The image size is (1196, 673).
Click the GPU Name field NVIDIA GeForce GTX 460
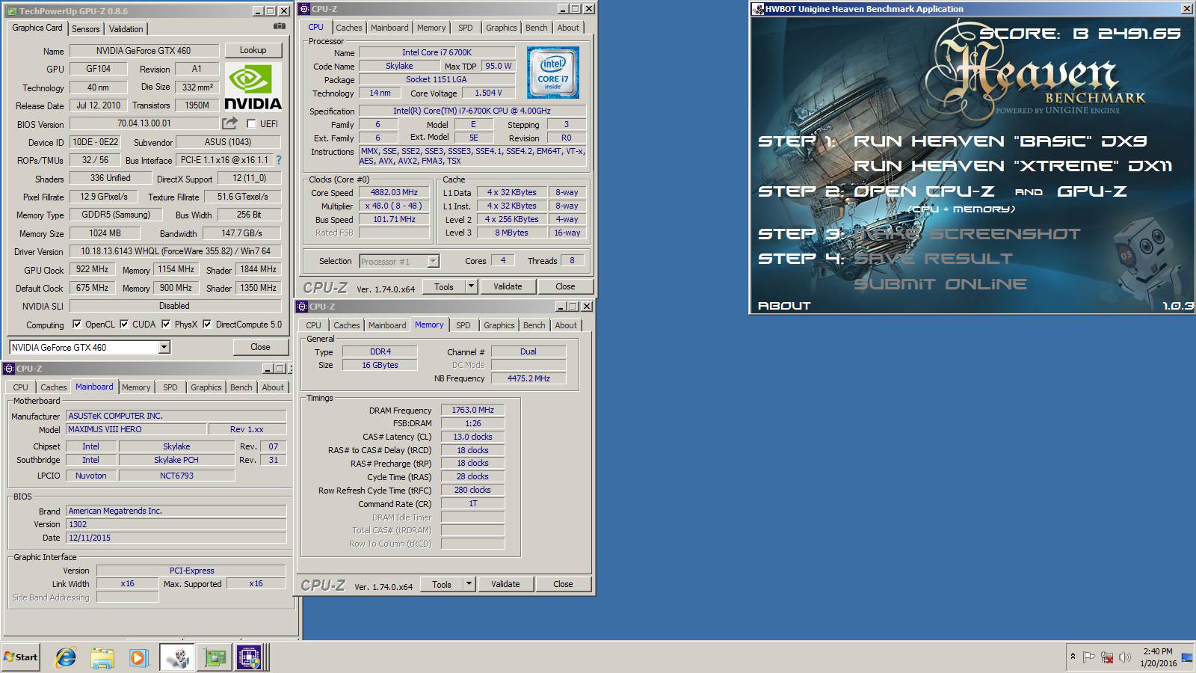tap(144, 51)
